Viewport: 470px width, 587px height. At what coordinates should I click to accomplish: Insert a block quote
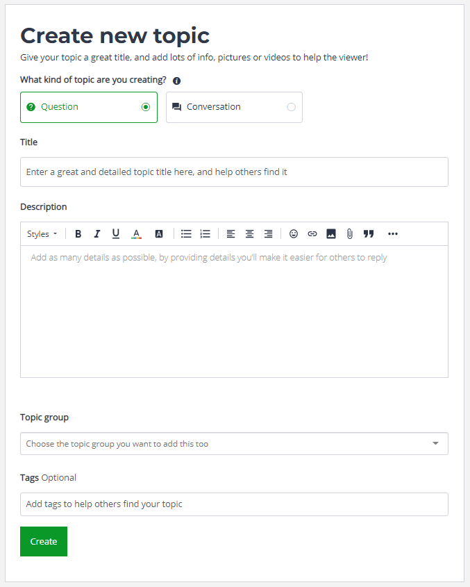(x=369, y=234)
